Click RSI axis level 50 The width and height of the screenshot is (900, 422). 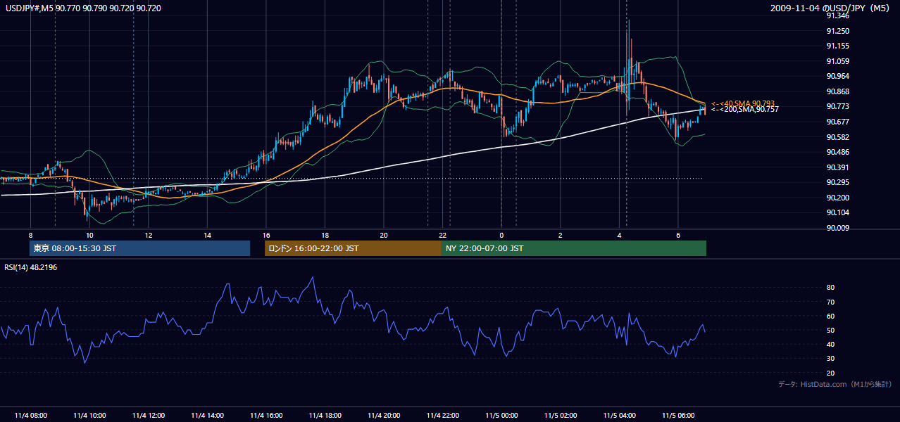[830, 331]
